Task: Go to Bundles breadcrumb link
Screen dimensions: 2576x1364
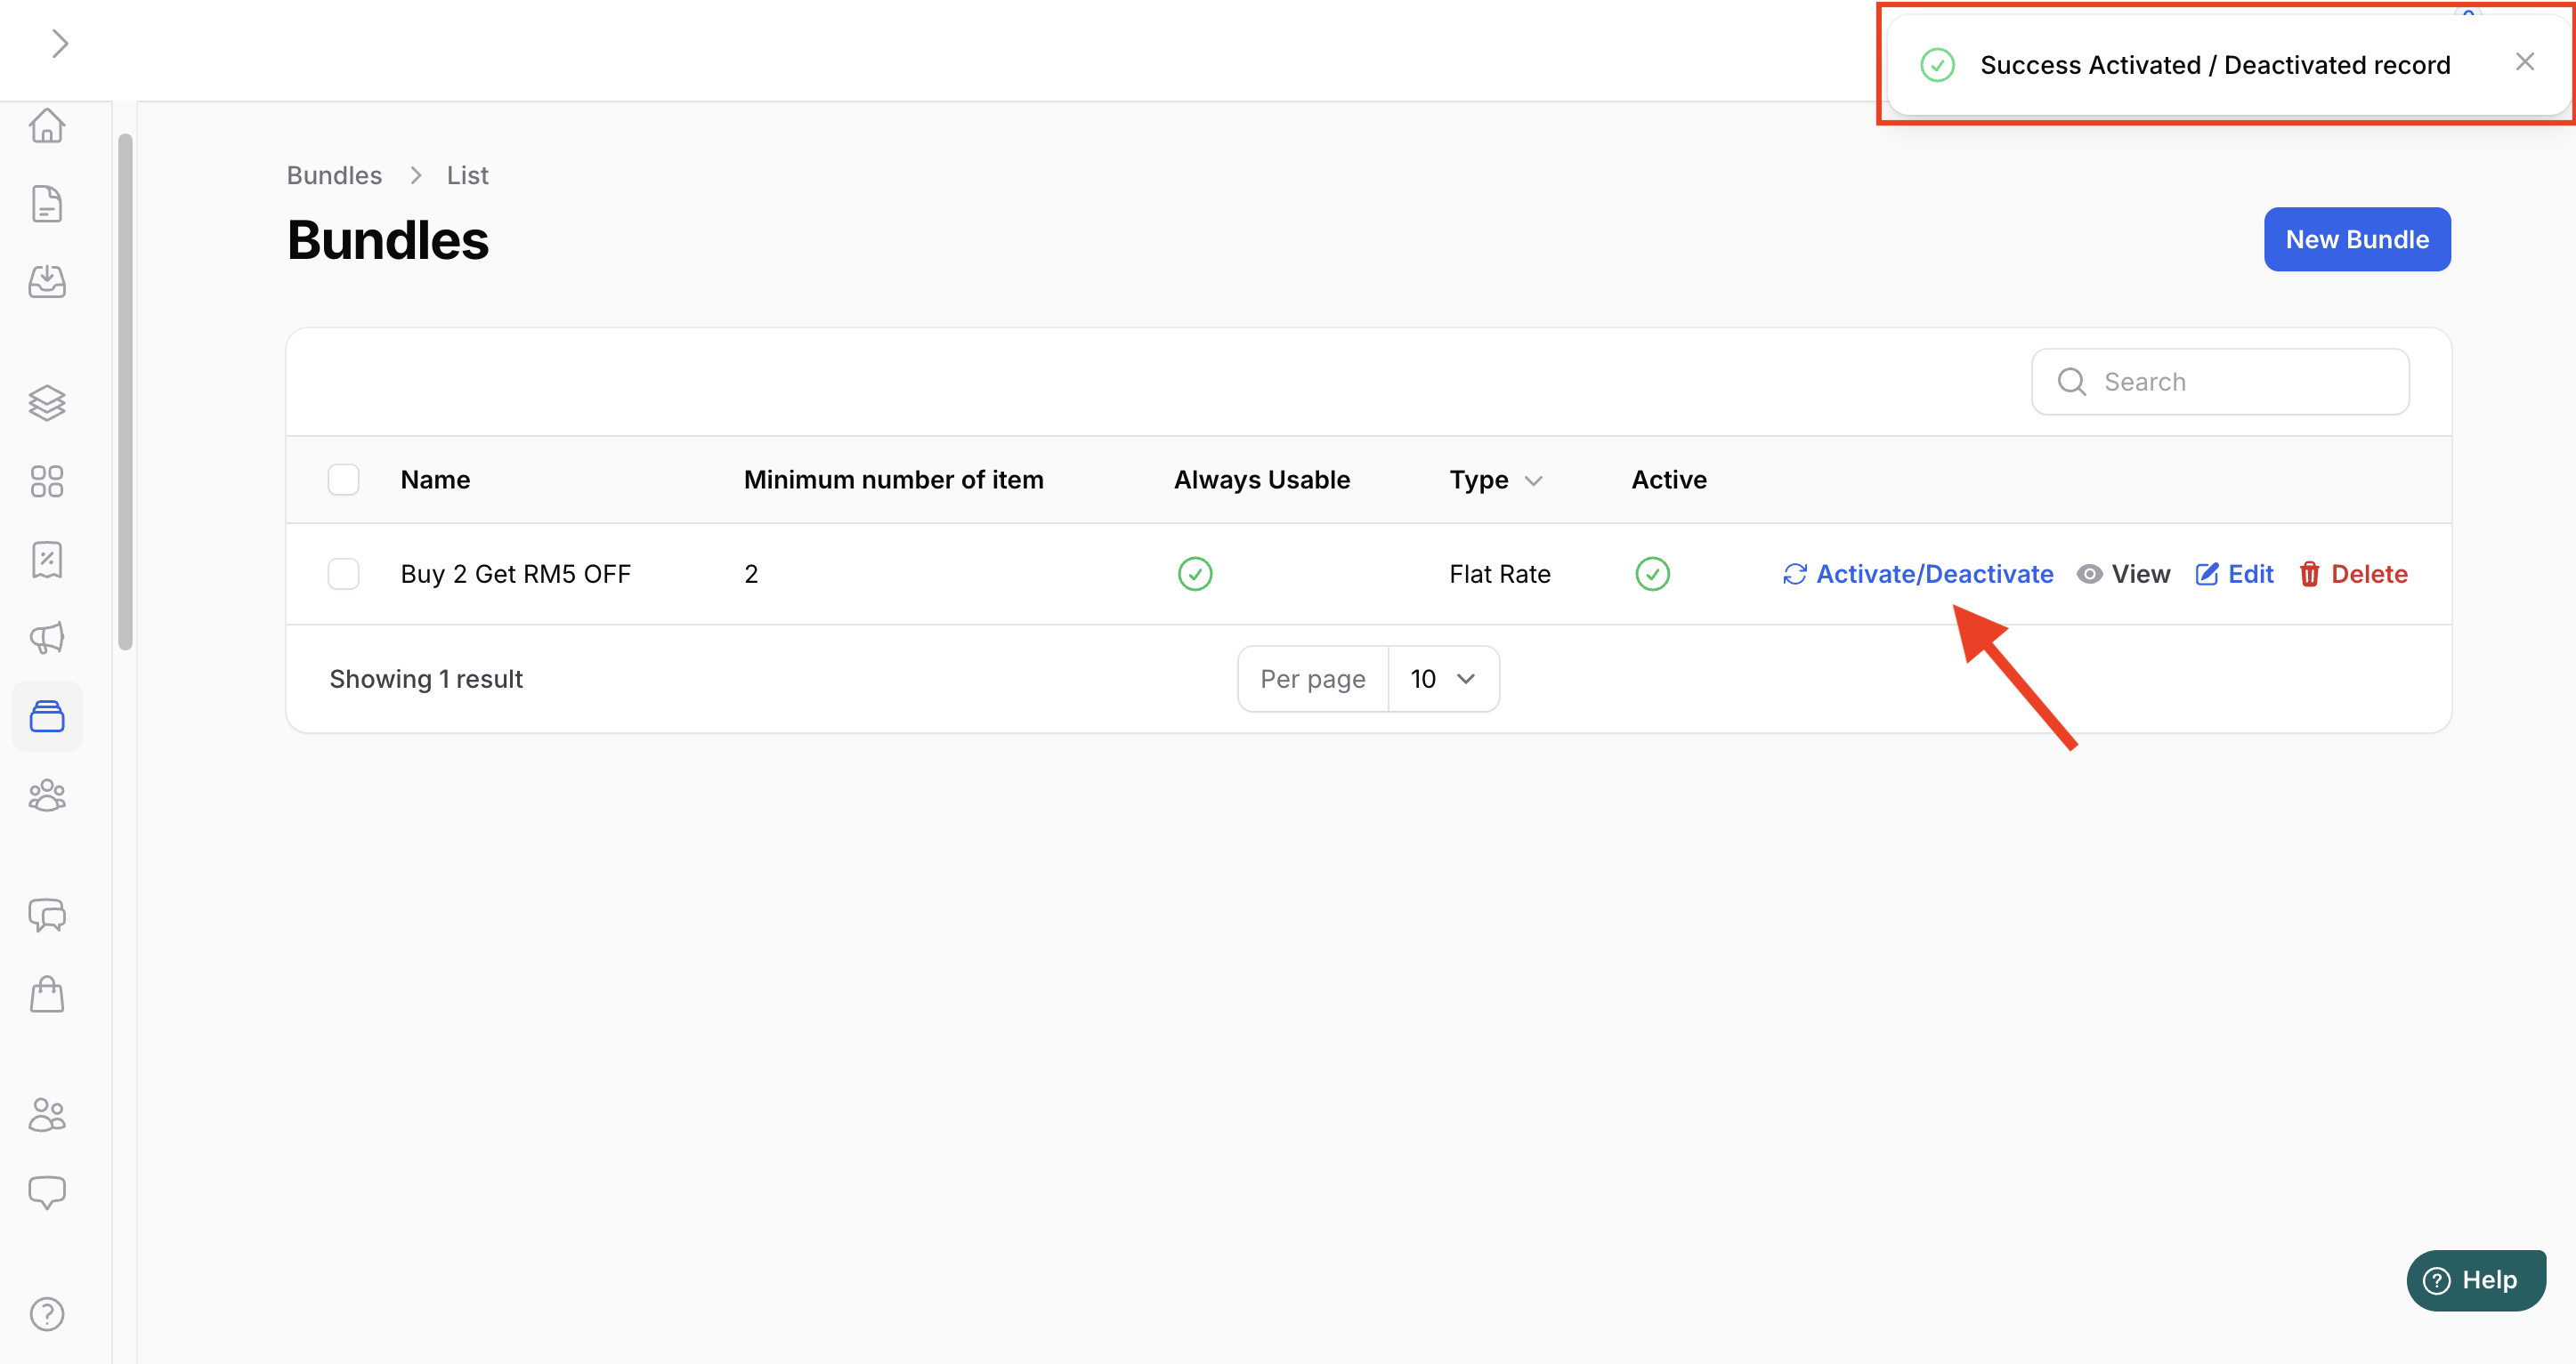Action: click(334, 175)
